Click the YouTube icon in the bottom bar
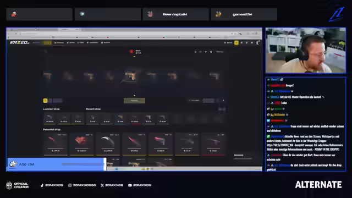 coord(130,185)
